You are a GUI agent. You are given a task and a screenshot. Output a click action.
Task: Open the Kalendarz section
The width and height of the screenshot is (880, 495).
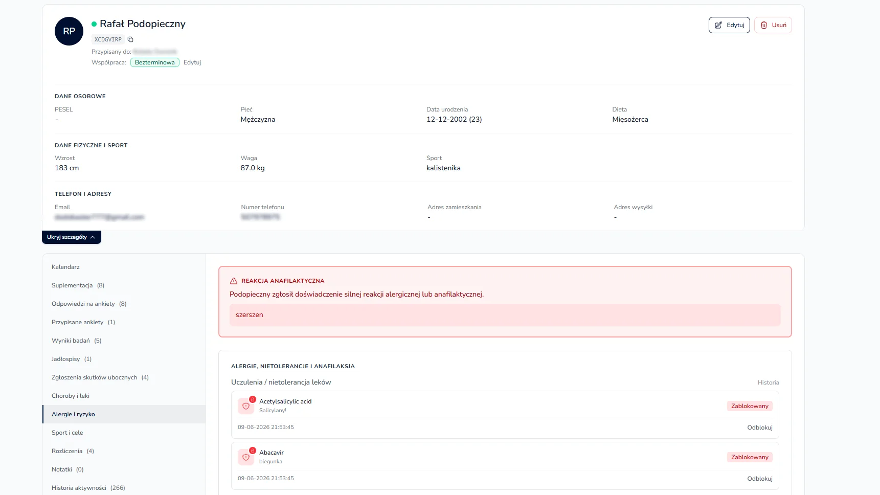coord(124,267)
